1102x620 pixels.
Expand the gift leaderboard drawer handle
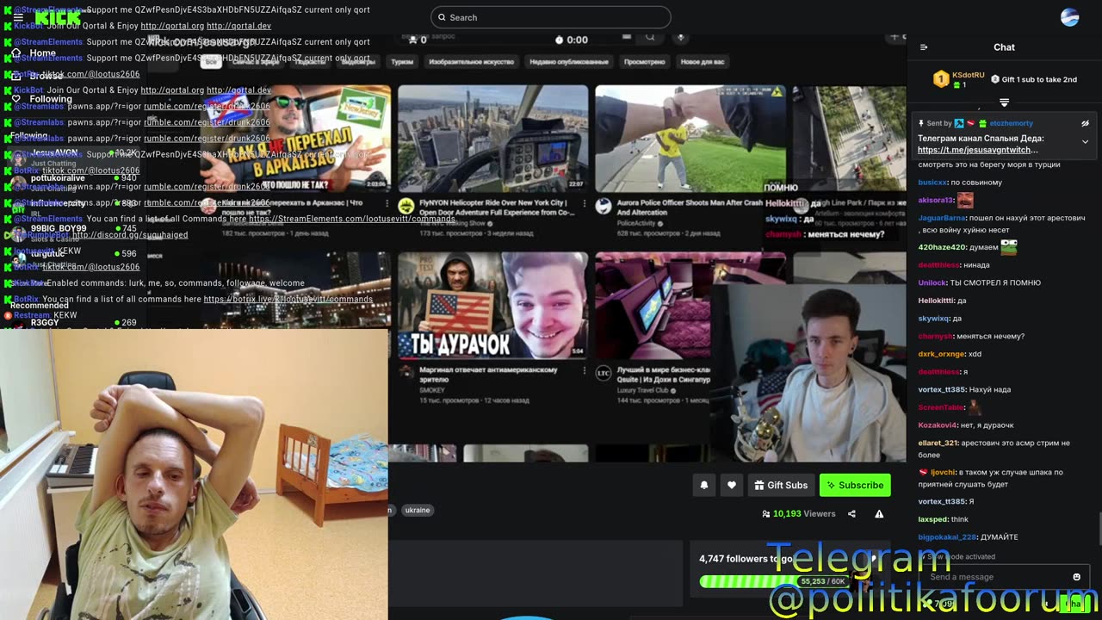(x=1004, y=102)
